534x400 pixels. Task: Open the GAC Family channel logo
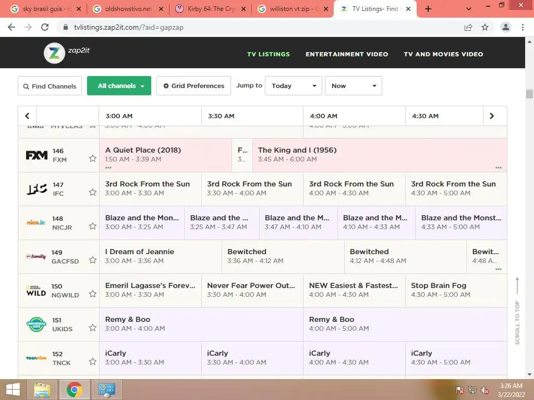[x=36, y=256]
